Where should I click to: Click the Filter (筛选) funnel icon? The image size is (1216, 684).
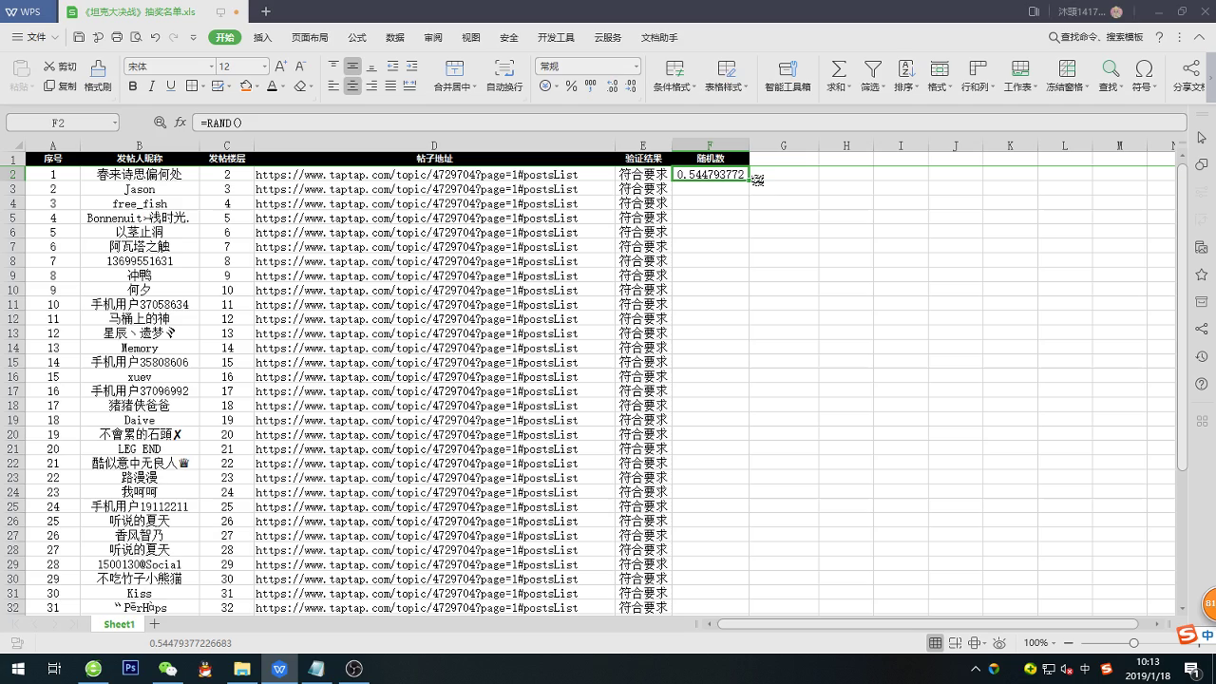coord(872,69)
